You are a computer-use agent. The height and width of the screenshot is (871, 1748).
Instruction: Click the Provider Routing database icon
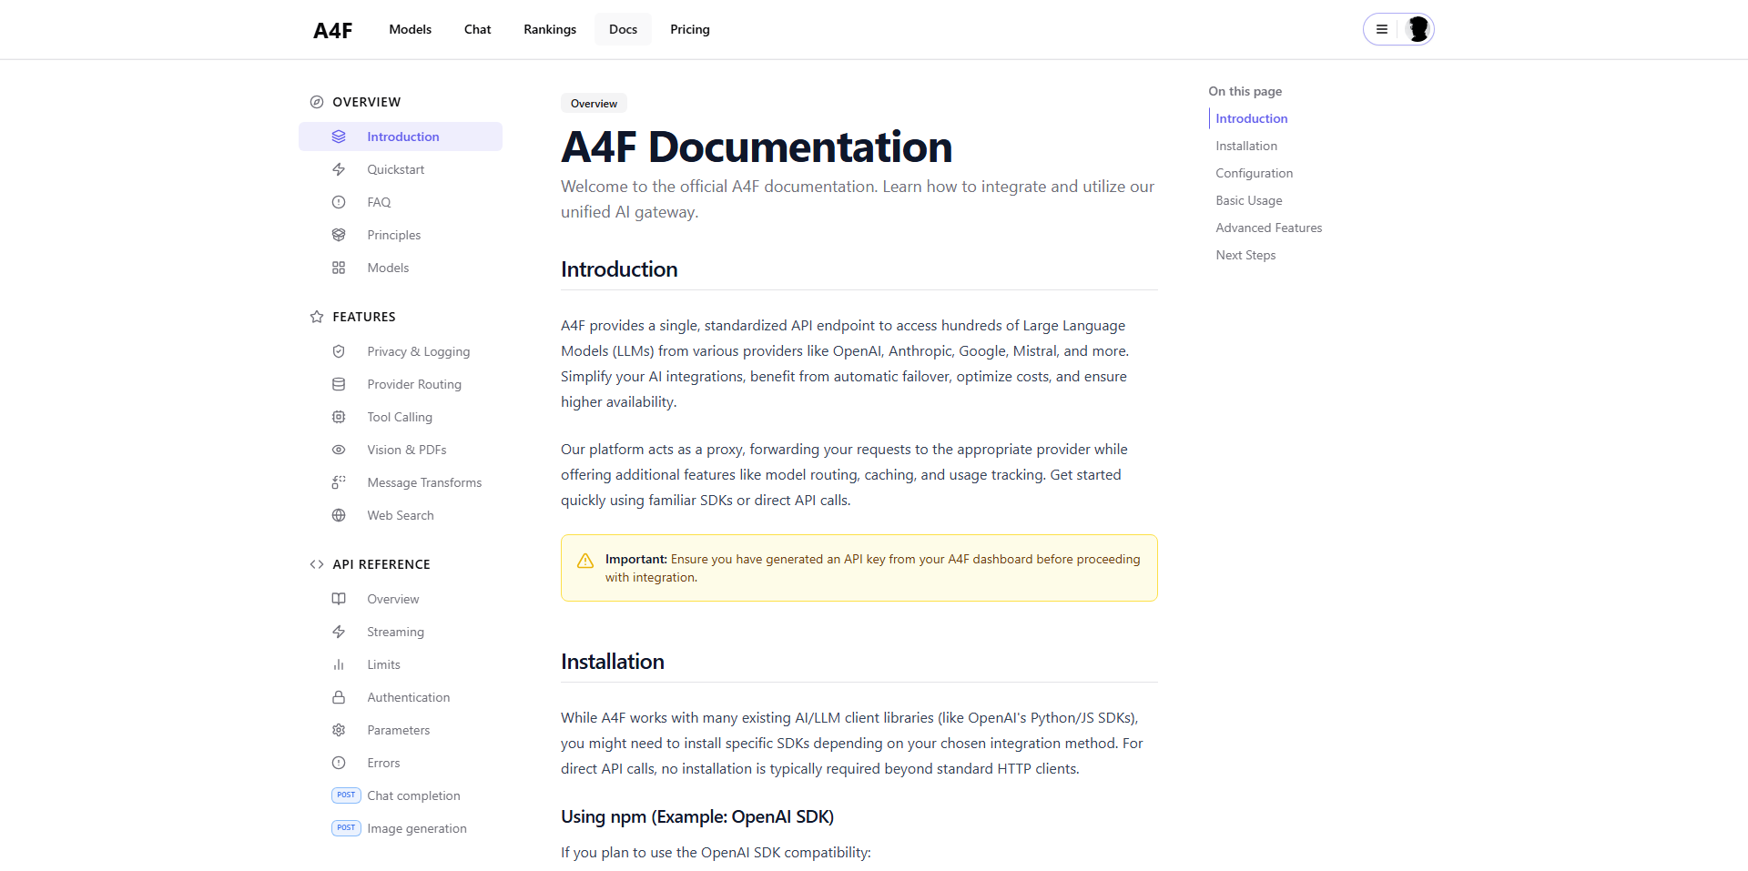click(x=339, y=384)
